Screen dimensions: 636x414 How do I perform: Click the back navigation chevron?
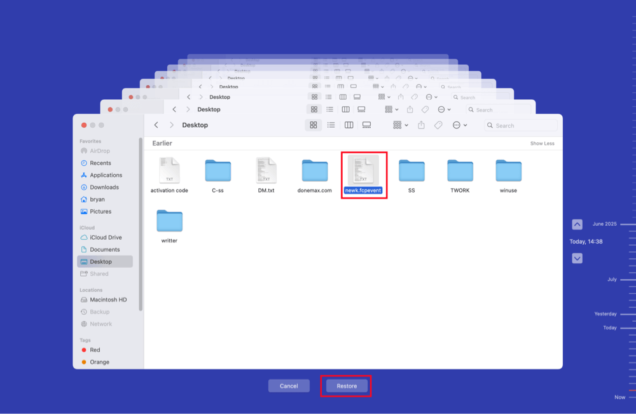click(x=156, y=125)
